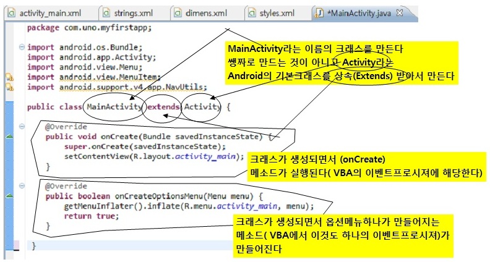Click the MainActivity class name in declaration

click(x=114, y=107)
